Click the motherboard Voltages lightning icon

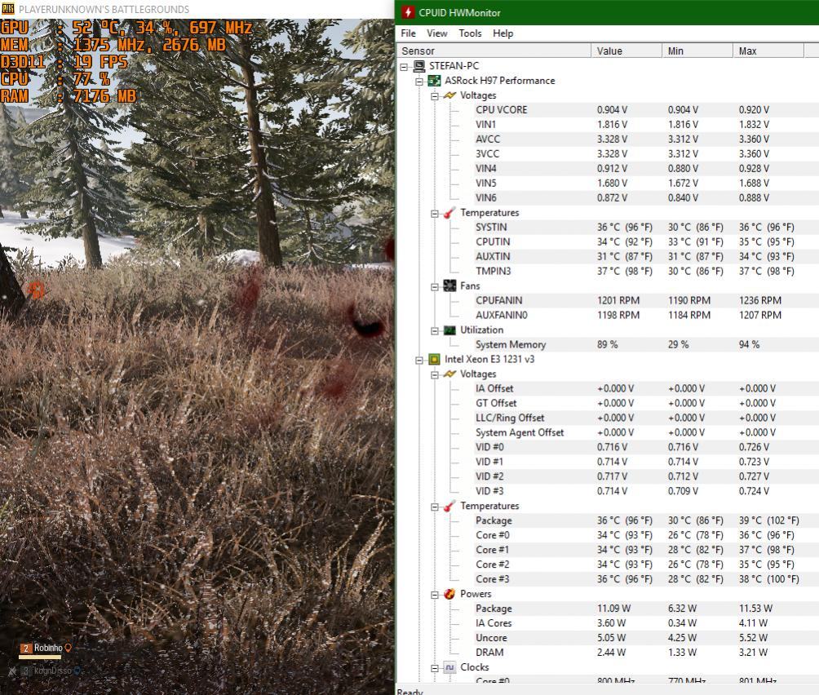tap(449, 95)
